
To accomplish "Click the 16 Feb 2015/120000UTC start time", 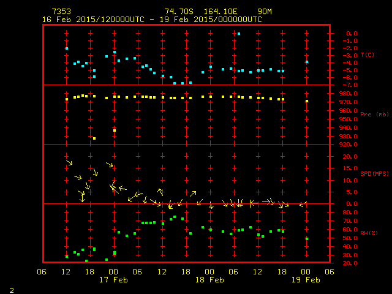I will [93, 20].
